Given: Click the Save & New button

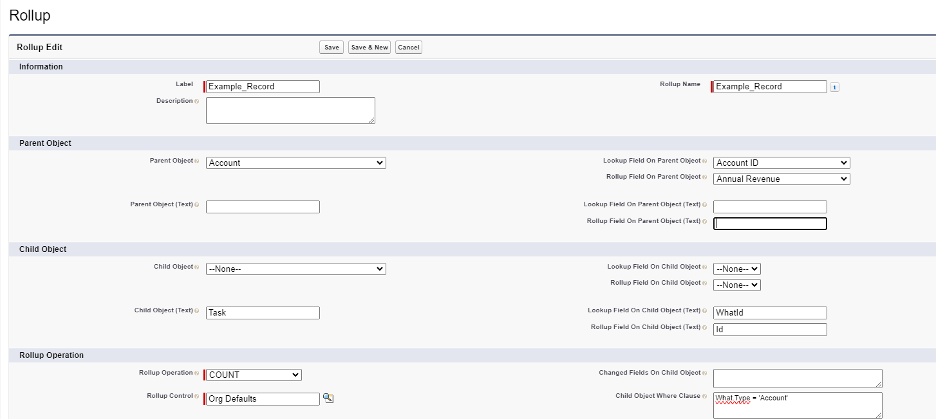Looking at the screenshot, I should click(369, 47).
